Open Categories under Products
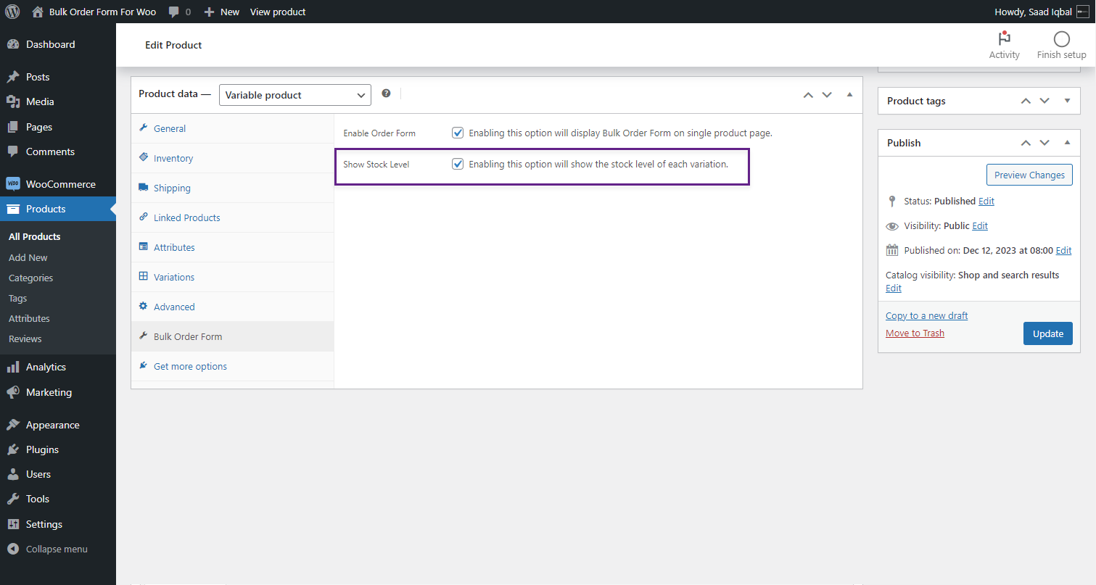 (x=30, y=278)
